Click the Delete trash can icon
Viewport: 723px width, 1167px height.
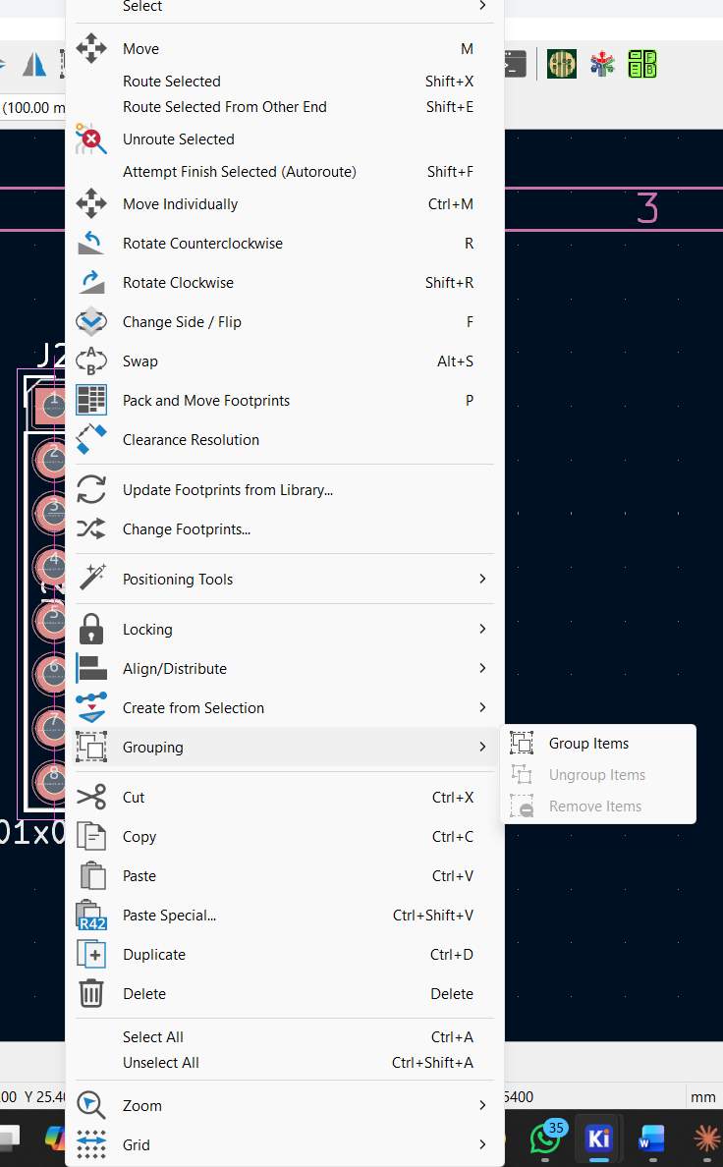point(90,993)
